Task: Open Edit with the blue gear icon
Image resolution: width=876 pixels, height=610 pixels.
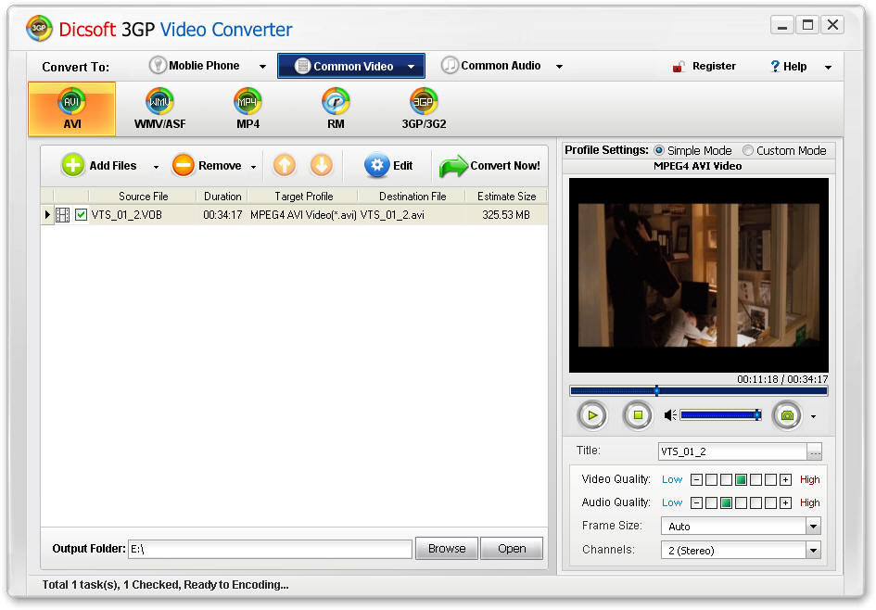Action: (x=377, y=165)
